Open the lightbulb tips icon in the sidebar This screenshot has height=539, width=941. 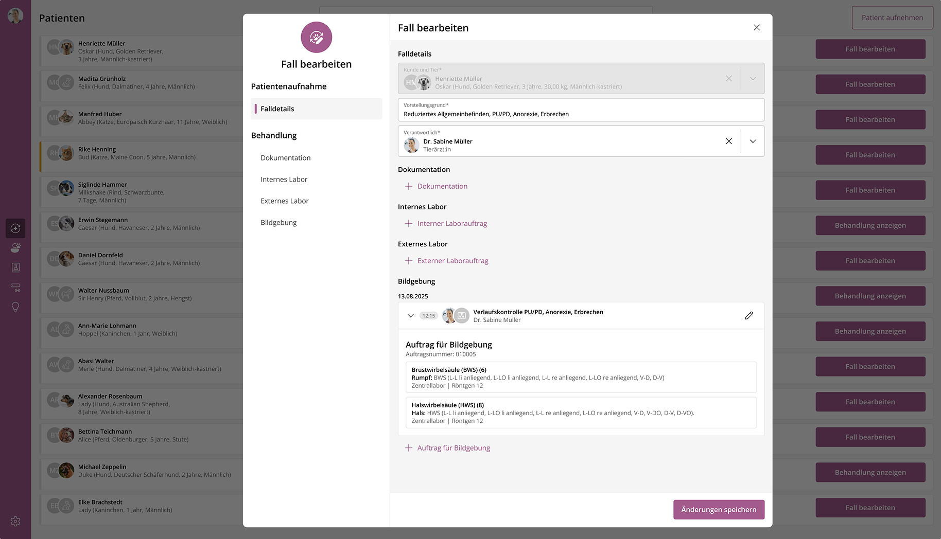pyautogui.click(x=15, y=307)
